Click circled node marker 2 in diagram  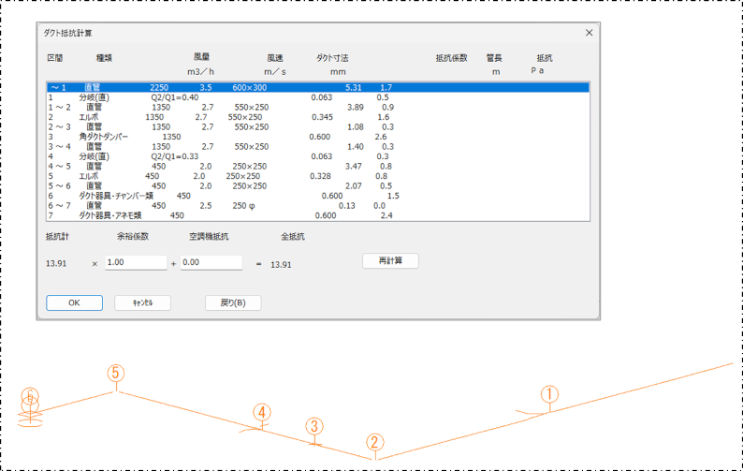point(374,442)
